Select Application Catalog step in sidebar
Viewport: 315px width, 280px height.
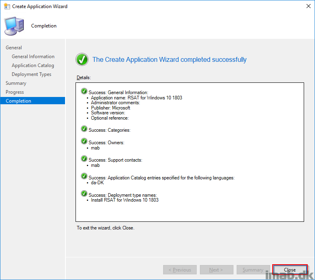click(33, 65)
